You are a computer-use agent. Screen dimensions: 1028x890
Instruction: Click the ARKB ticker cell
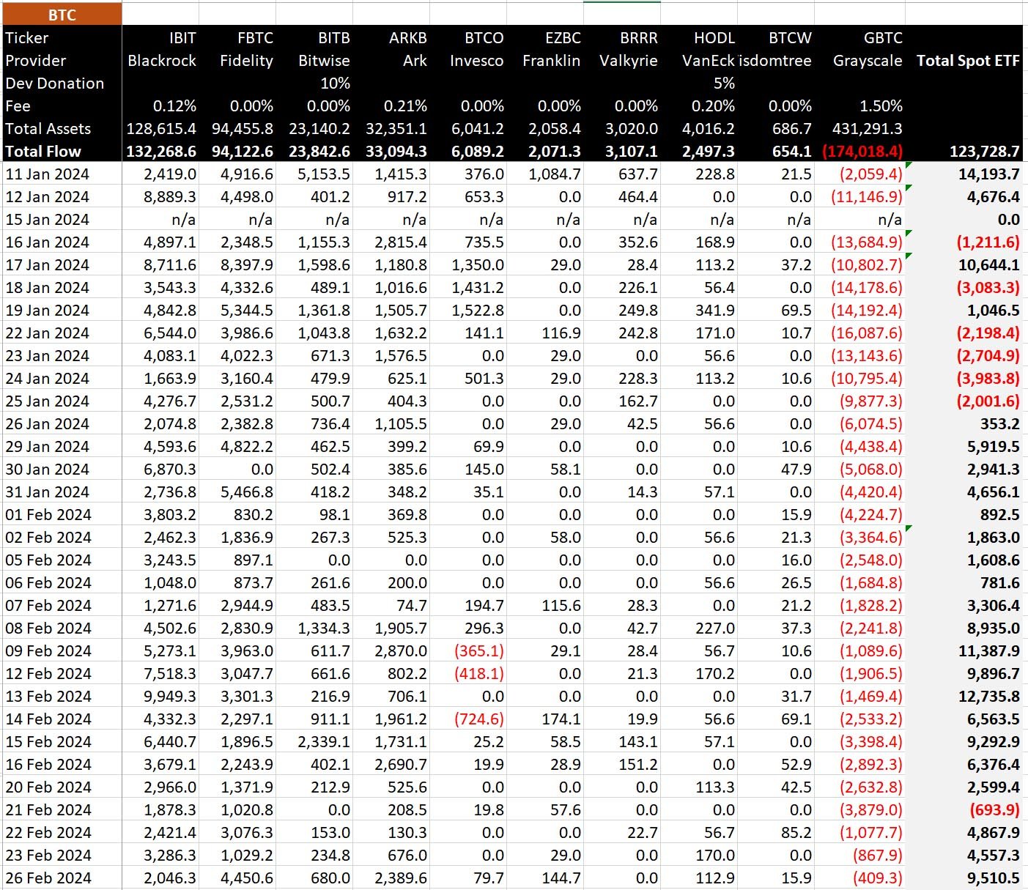pyautogui.click(x=408, y=38)
